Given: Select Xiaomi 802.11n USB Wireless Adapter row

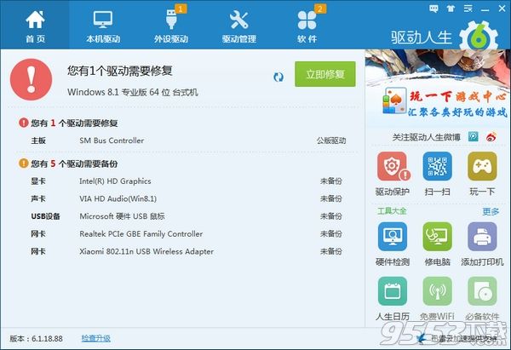Looking at the screenshot, I should point(188,251).
